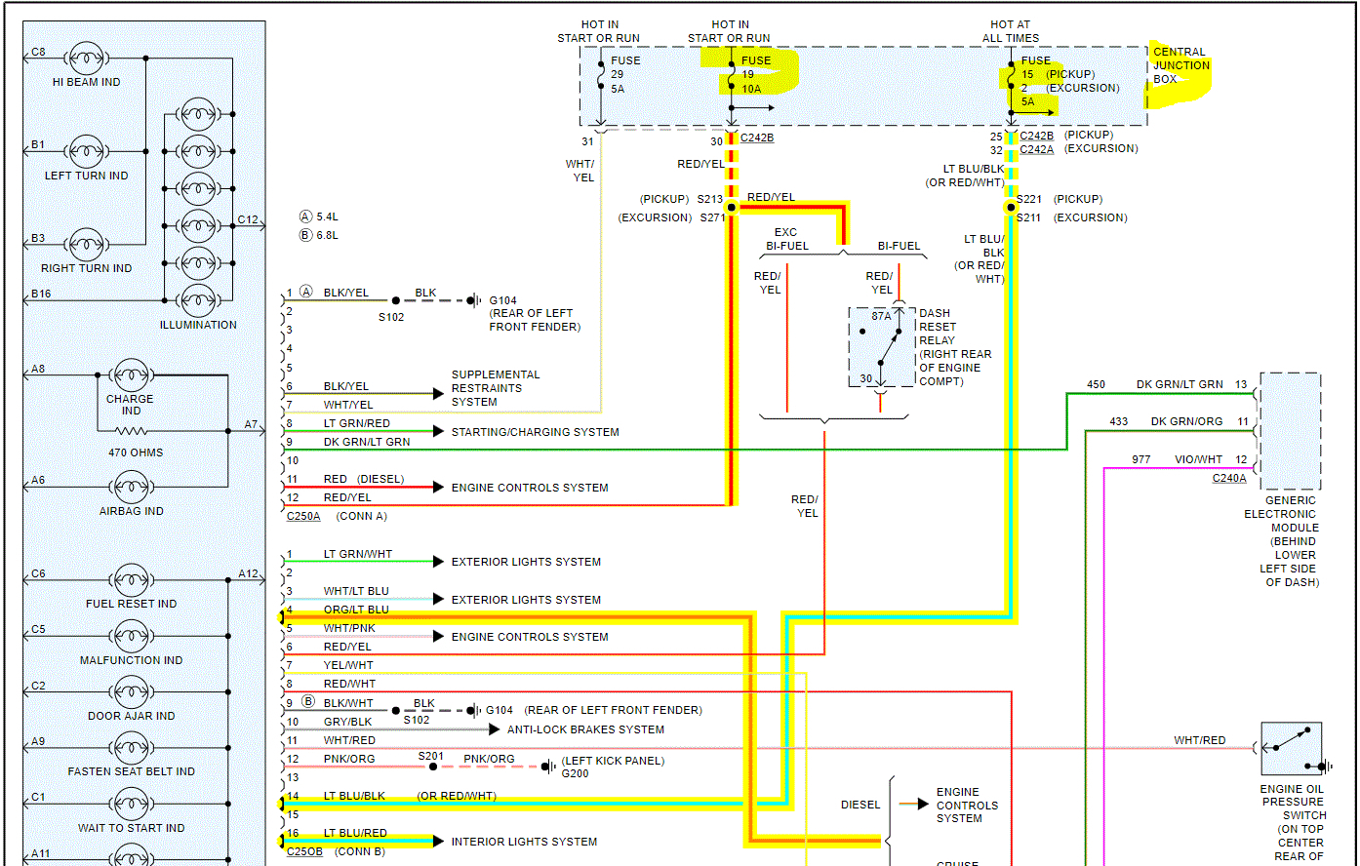Select circuit number 977

(x=1141, y=459)
